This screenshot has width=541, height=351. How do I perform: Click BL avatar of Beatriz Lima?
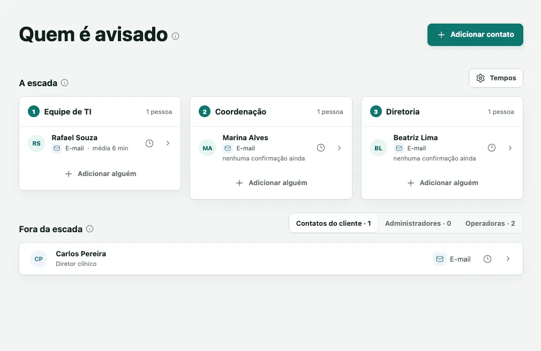click(x=379, y=148)
